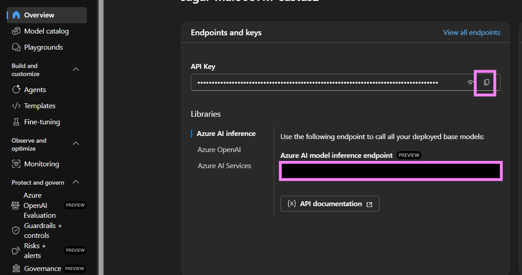Click the Azure AI model inference endpoint field
The width and height of the screenshot is (522, 275).
click(391, 171)
